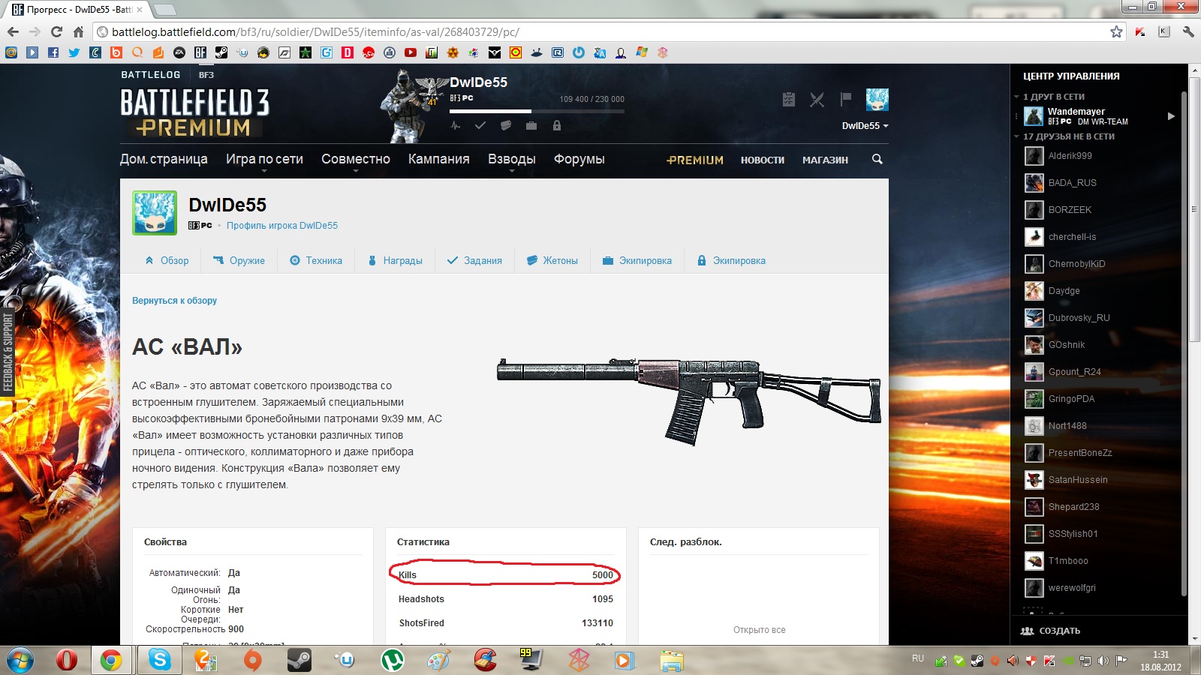Switch to the 'Оружие' profile tab
The height and width of the screenshot is (675, 1201).
coord(239,260)
